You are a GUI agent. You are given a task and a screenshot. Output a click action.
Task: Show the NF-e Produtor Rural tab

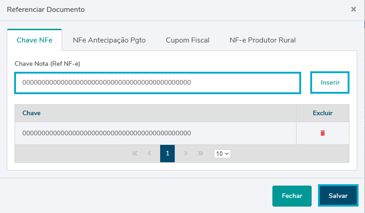(x=262, y=40)
